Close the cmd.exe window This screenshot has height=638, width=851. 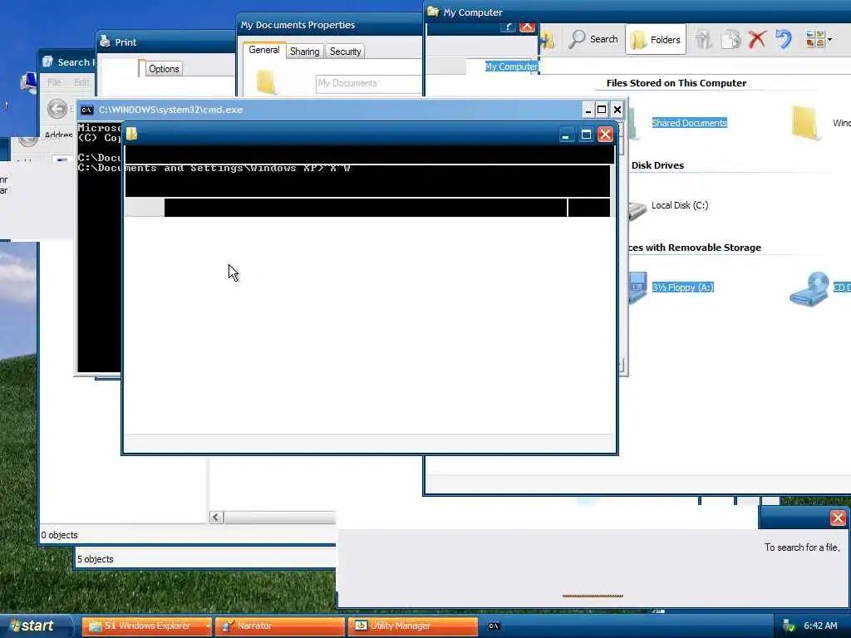tap(617, 110)
